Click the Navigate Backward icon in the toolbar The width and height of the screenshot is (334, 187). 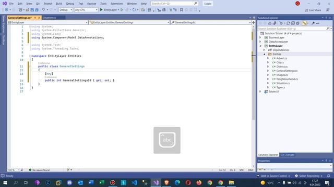click(6, 10)
